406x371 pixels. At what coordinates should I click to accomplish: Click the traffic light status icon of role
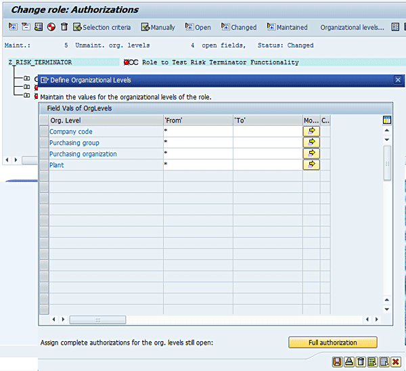(131, 62)
